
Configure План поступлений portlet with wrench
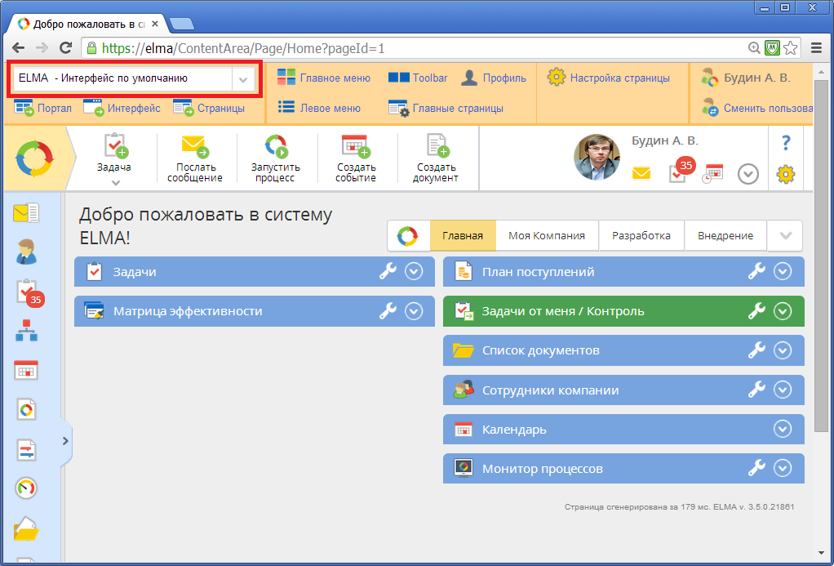coord(756,271)
